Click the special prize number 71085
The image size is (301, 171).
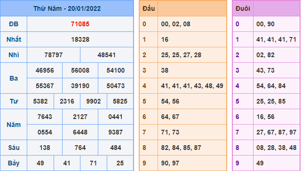click(80, 24)
